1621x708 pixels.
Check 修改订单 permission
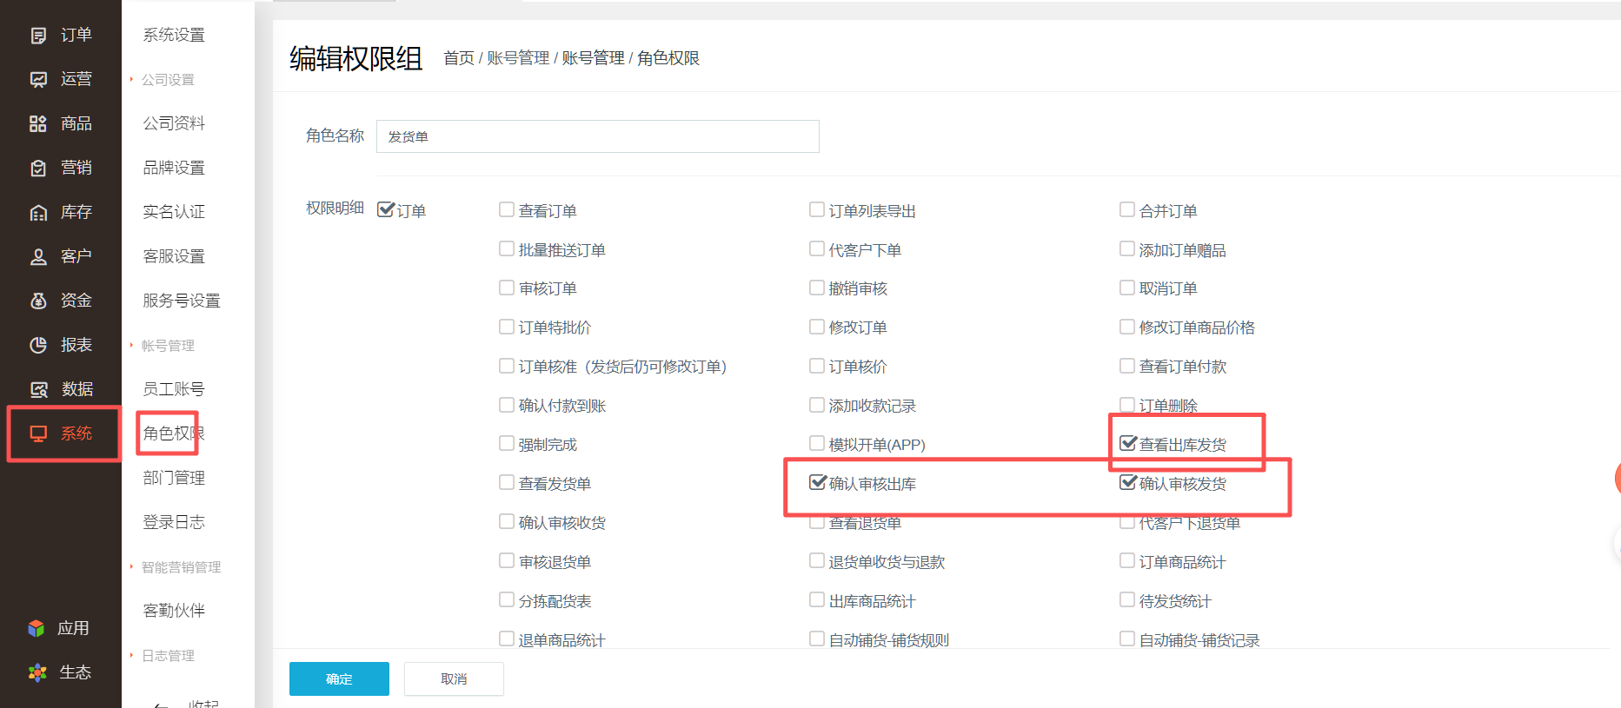point(817,327)
